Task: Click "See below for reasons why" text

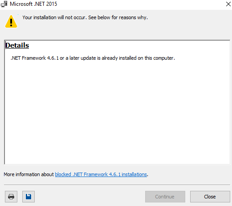Action: point(118,17)
